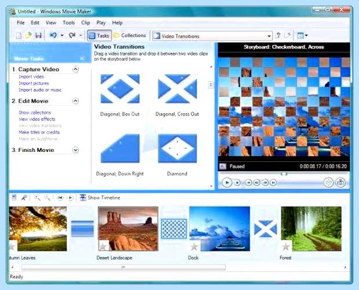Step to the next frame
Image resolution: width=359 pixels, height=290 pixels.
point(265,183)
